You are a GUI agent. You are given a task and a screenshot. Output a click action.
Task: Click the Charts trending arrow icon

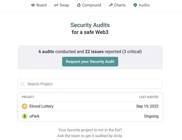(x=111, y=5)
